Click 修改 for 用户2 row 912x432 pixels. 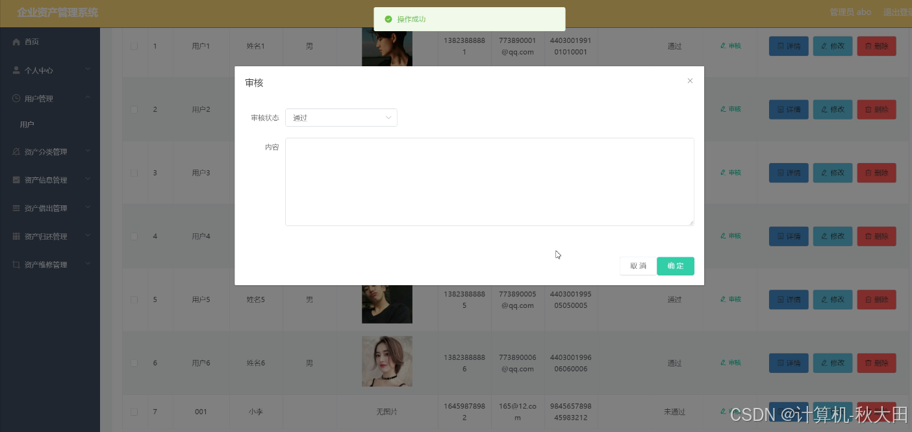pyautogui.click(x=833, y=109)
